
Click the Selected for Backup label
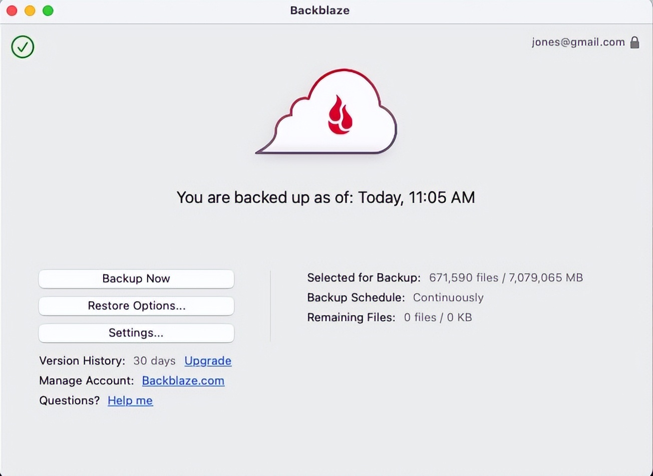(364, 278)
